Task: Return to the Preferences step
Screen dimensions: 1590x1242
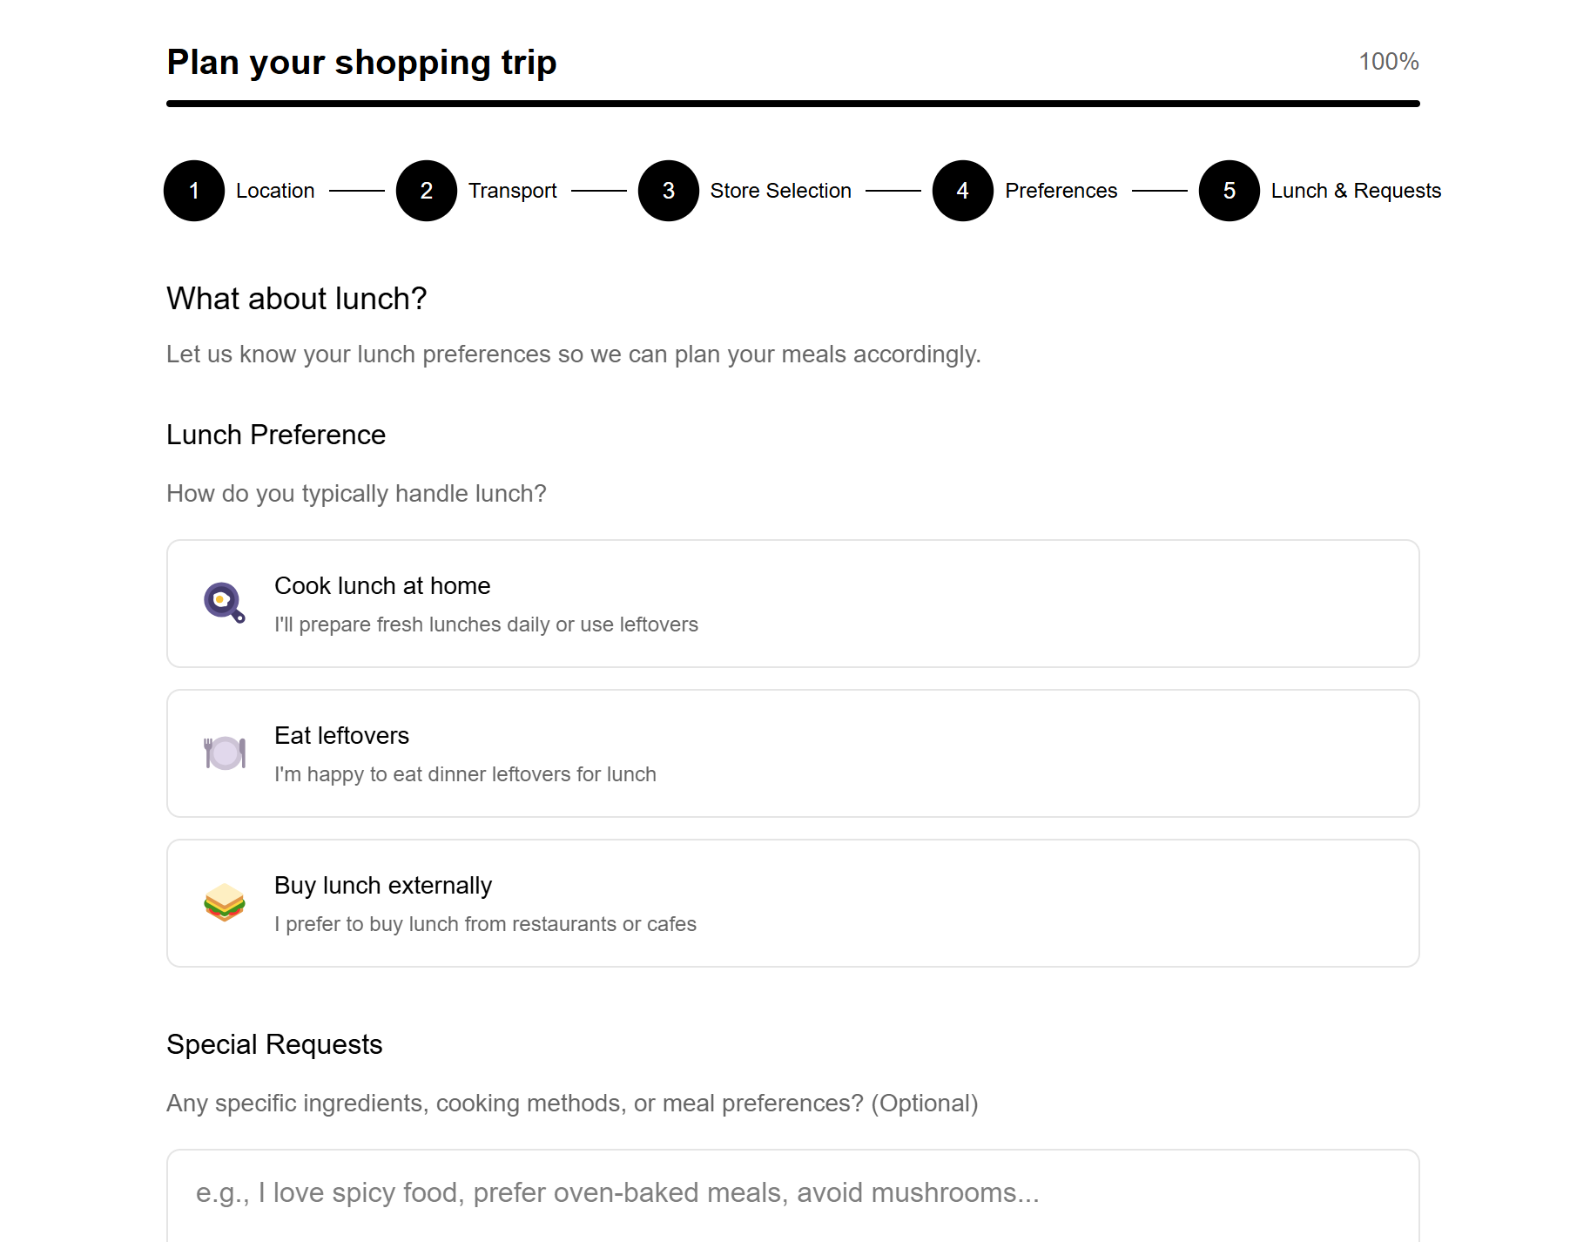Action: click(1061, 191)
